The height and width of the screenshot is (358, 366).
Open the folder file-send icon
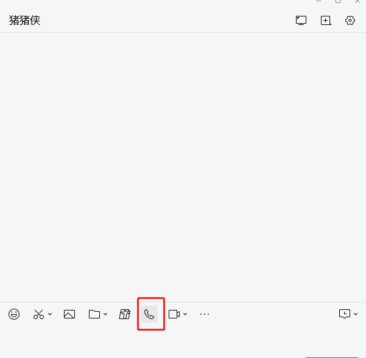coord(94,314)
